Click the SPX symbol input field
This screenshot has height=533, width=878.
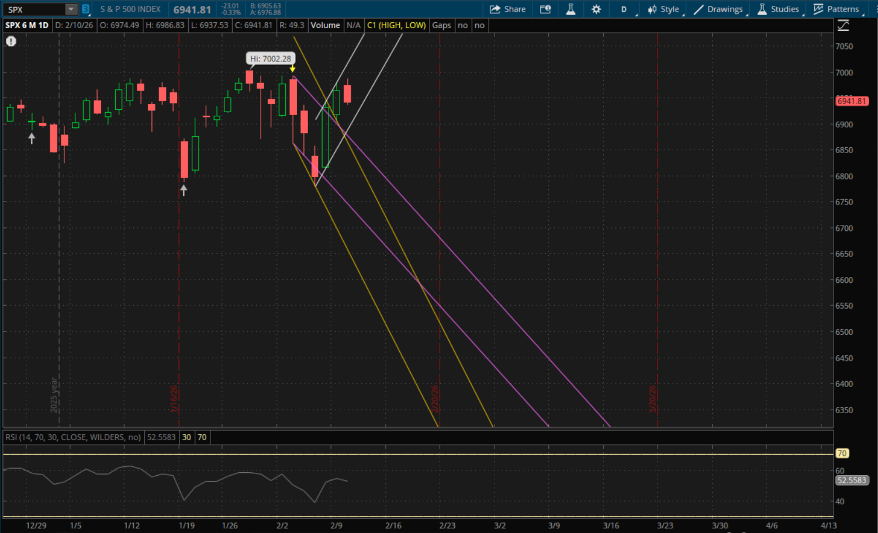click(34, 9)
